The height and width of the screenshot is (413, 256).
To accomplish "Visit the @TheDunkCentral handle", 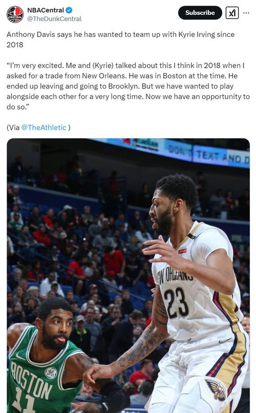I will 54,19.
